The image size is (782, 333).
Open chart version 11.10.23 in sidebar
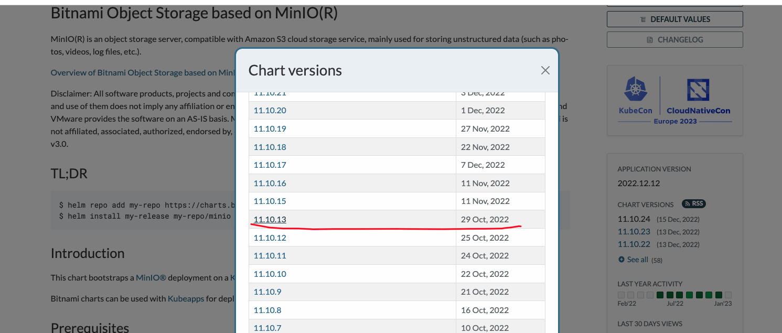point(634,232)
